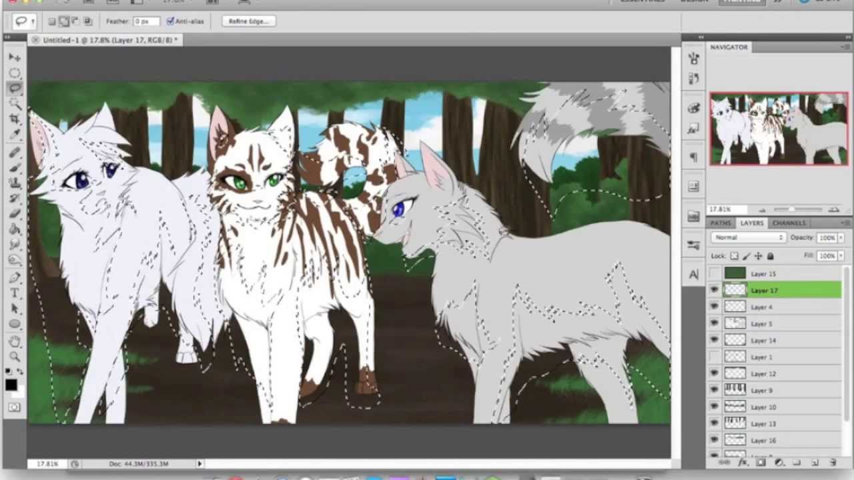This screenshot has height=480, width=854.
Task: Open the Paragraph panel from the dock
Action: pyautogui.click(x=694, y=157)
